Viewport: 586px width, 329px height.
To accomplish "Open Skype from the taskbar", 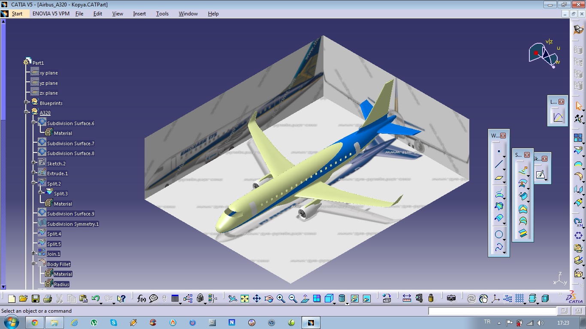I will [114, 323].
